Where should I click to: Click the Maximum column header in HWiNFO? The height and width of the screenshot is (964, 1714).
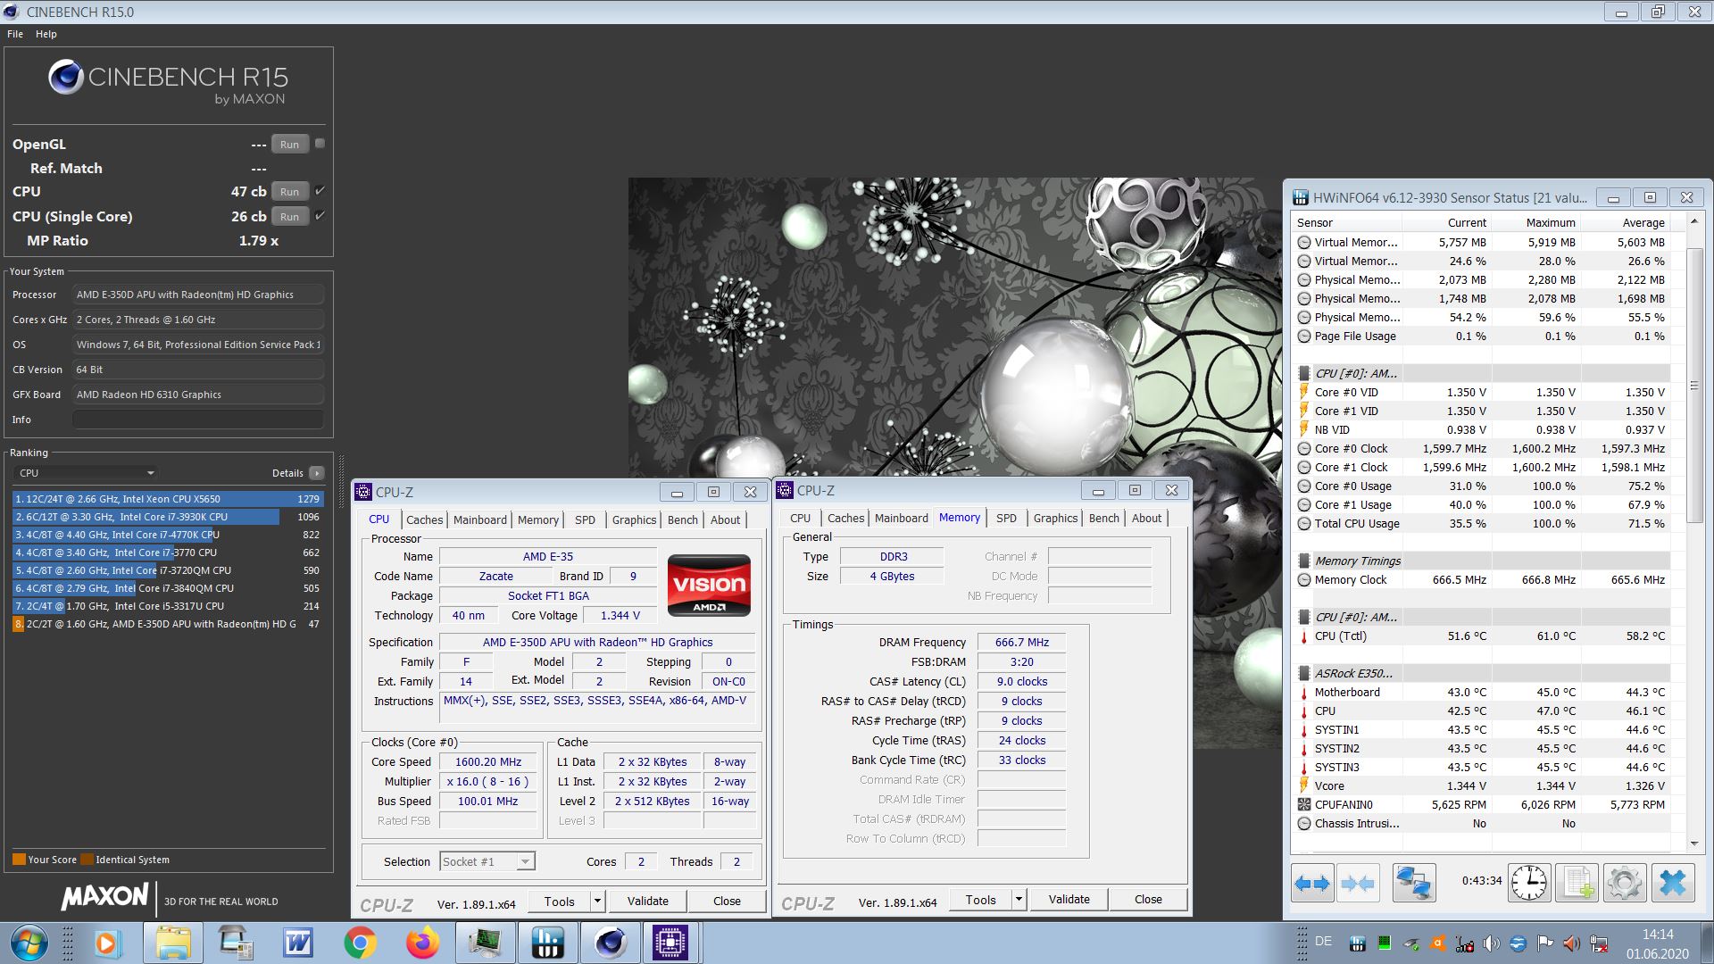(x=1535, y=223)
